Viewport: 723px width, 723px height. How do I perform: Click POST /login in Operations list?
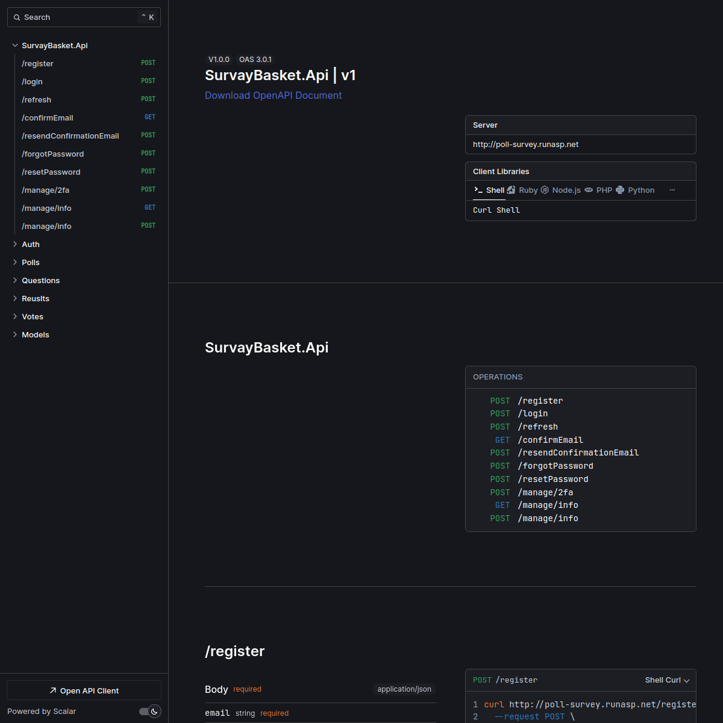coord(519,413)
